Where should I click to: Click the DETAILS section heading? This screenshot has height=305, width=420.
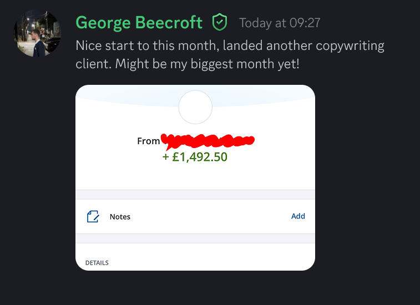97,263
